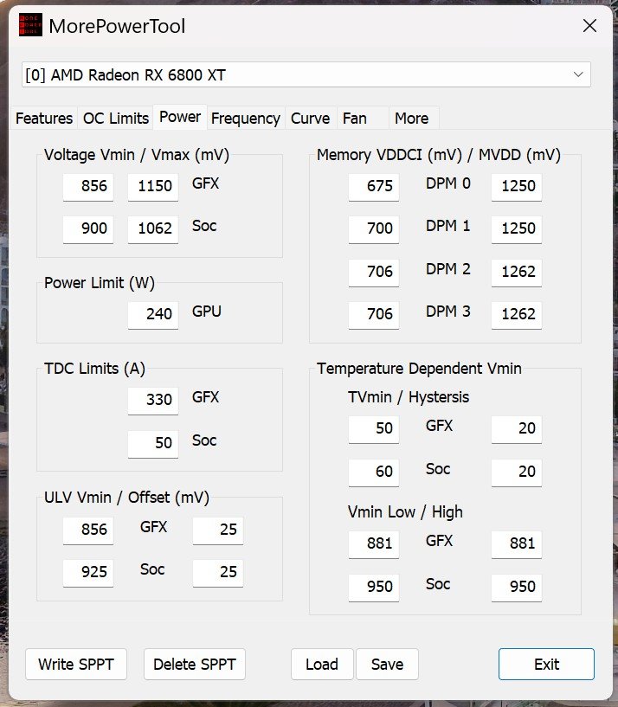
Task: Click the Soc Vmin High field
Action: [x=517, y=588]
